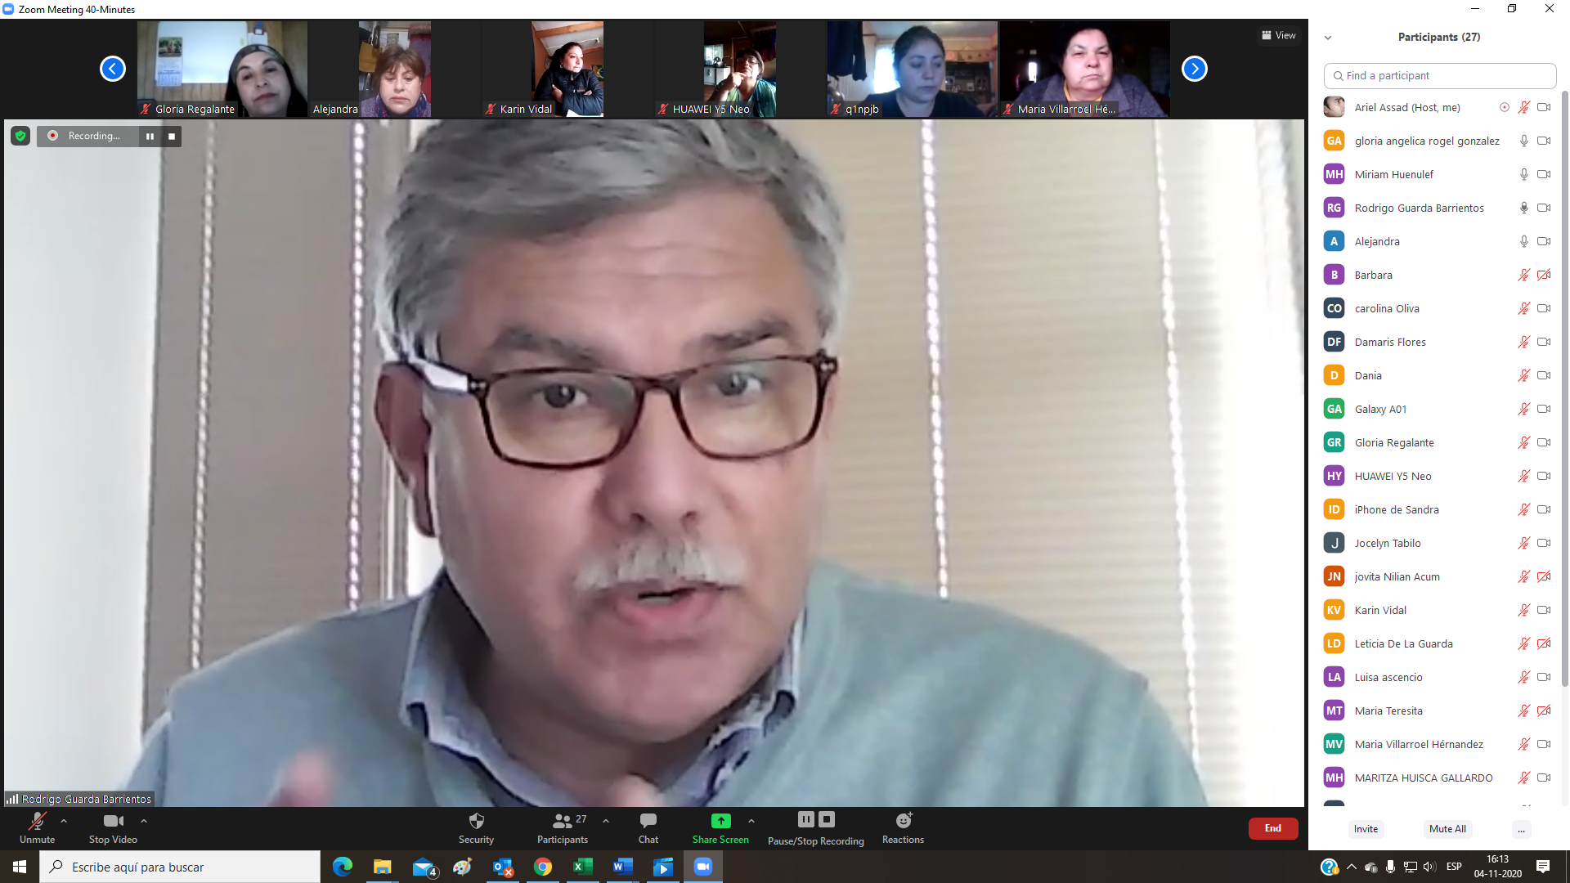Expand video options caret next to Stop Video

pyautogui.click(x=144, y=821)
